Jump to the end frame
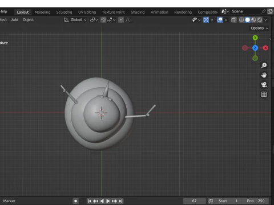Viewport: 274px width, 205px height. (x=120, y=201)
